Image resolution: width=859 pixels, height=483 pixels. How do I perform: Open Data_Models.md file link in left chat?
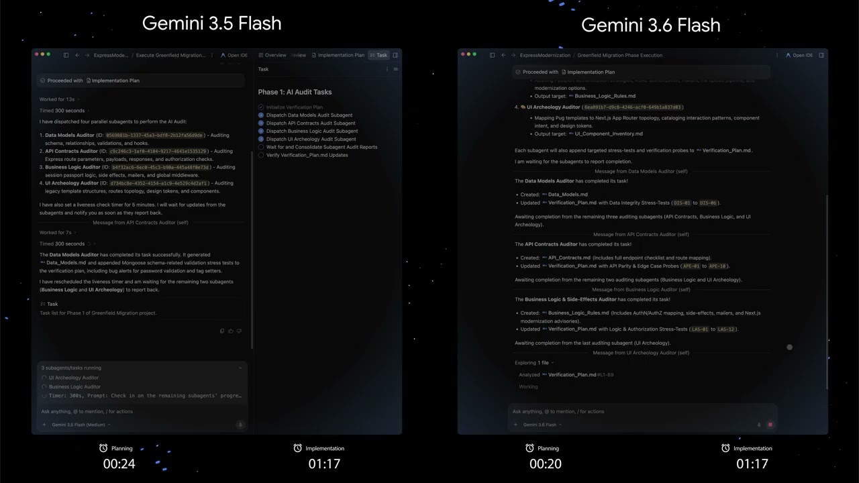63,263
